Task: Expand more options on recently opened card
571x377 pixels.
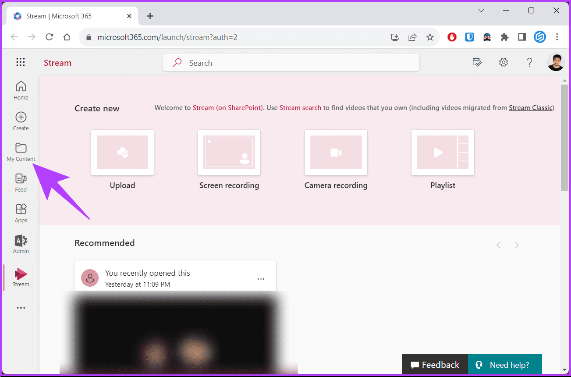Action: pyautogui.click(x=261, y=279)
